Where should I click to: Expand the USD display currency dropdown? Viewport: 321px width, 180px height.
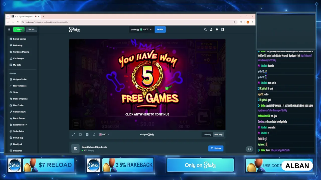pyautogui.click(x=104, y=134)
